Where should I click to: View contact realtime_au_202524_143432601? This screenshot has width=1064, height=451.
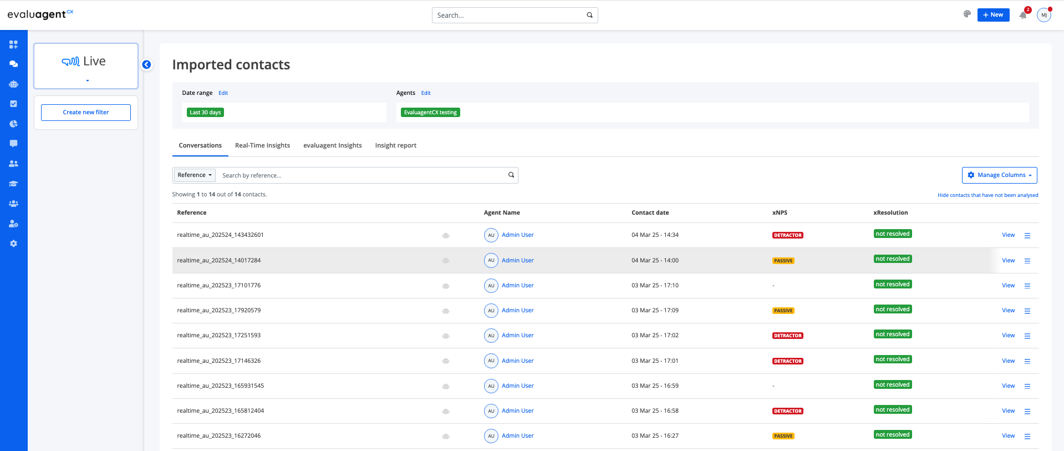(1008, 235)
